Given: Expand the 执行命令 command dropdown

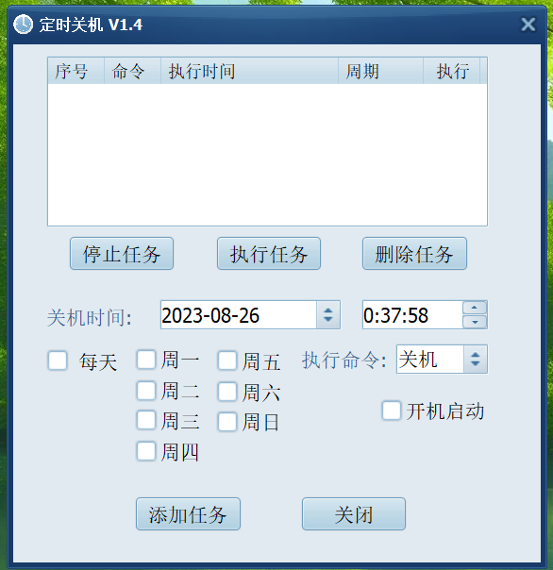Looking at the screenshot, I should [x=476, y=360].
